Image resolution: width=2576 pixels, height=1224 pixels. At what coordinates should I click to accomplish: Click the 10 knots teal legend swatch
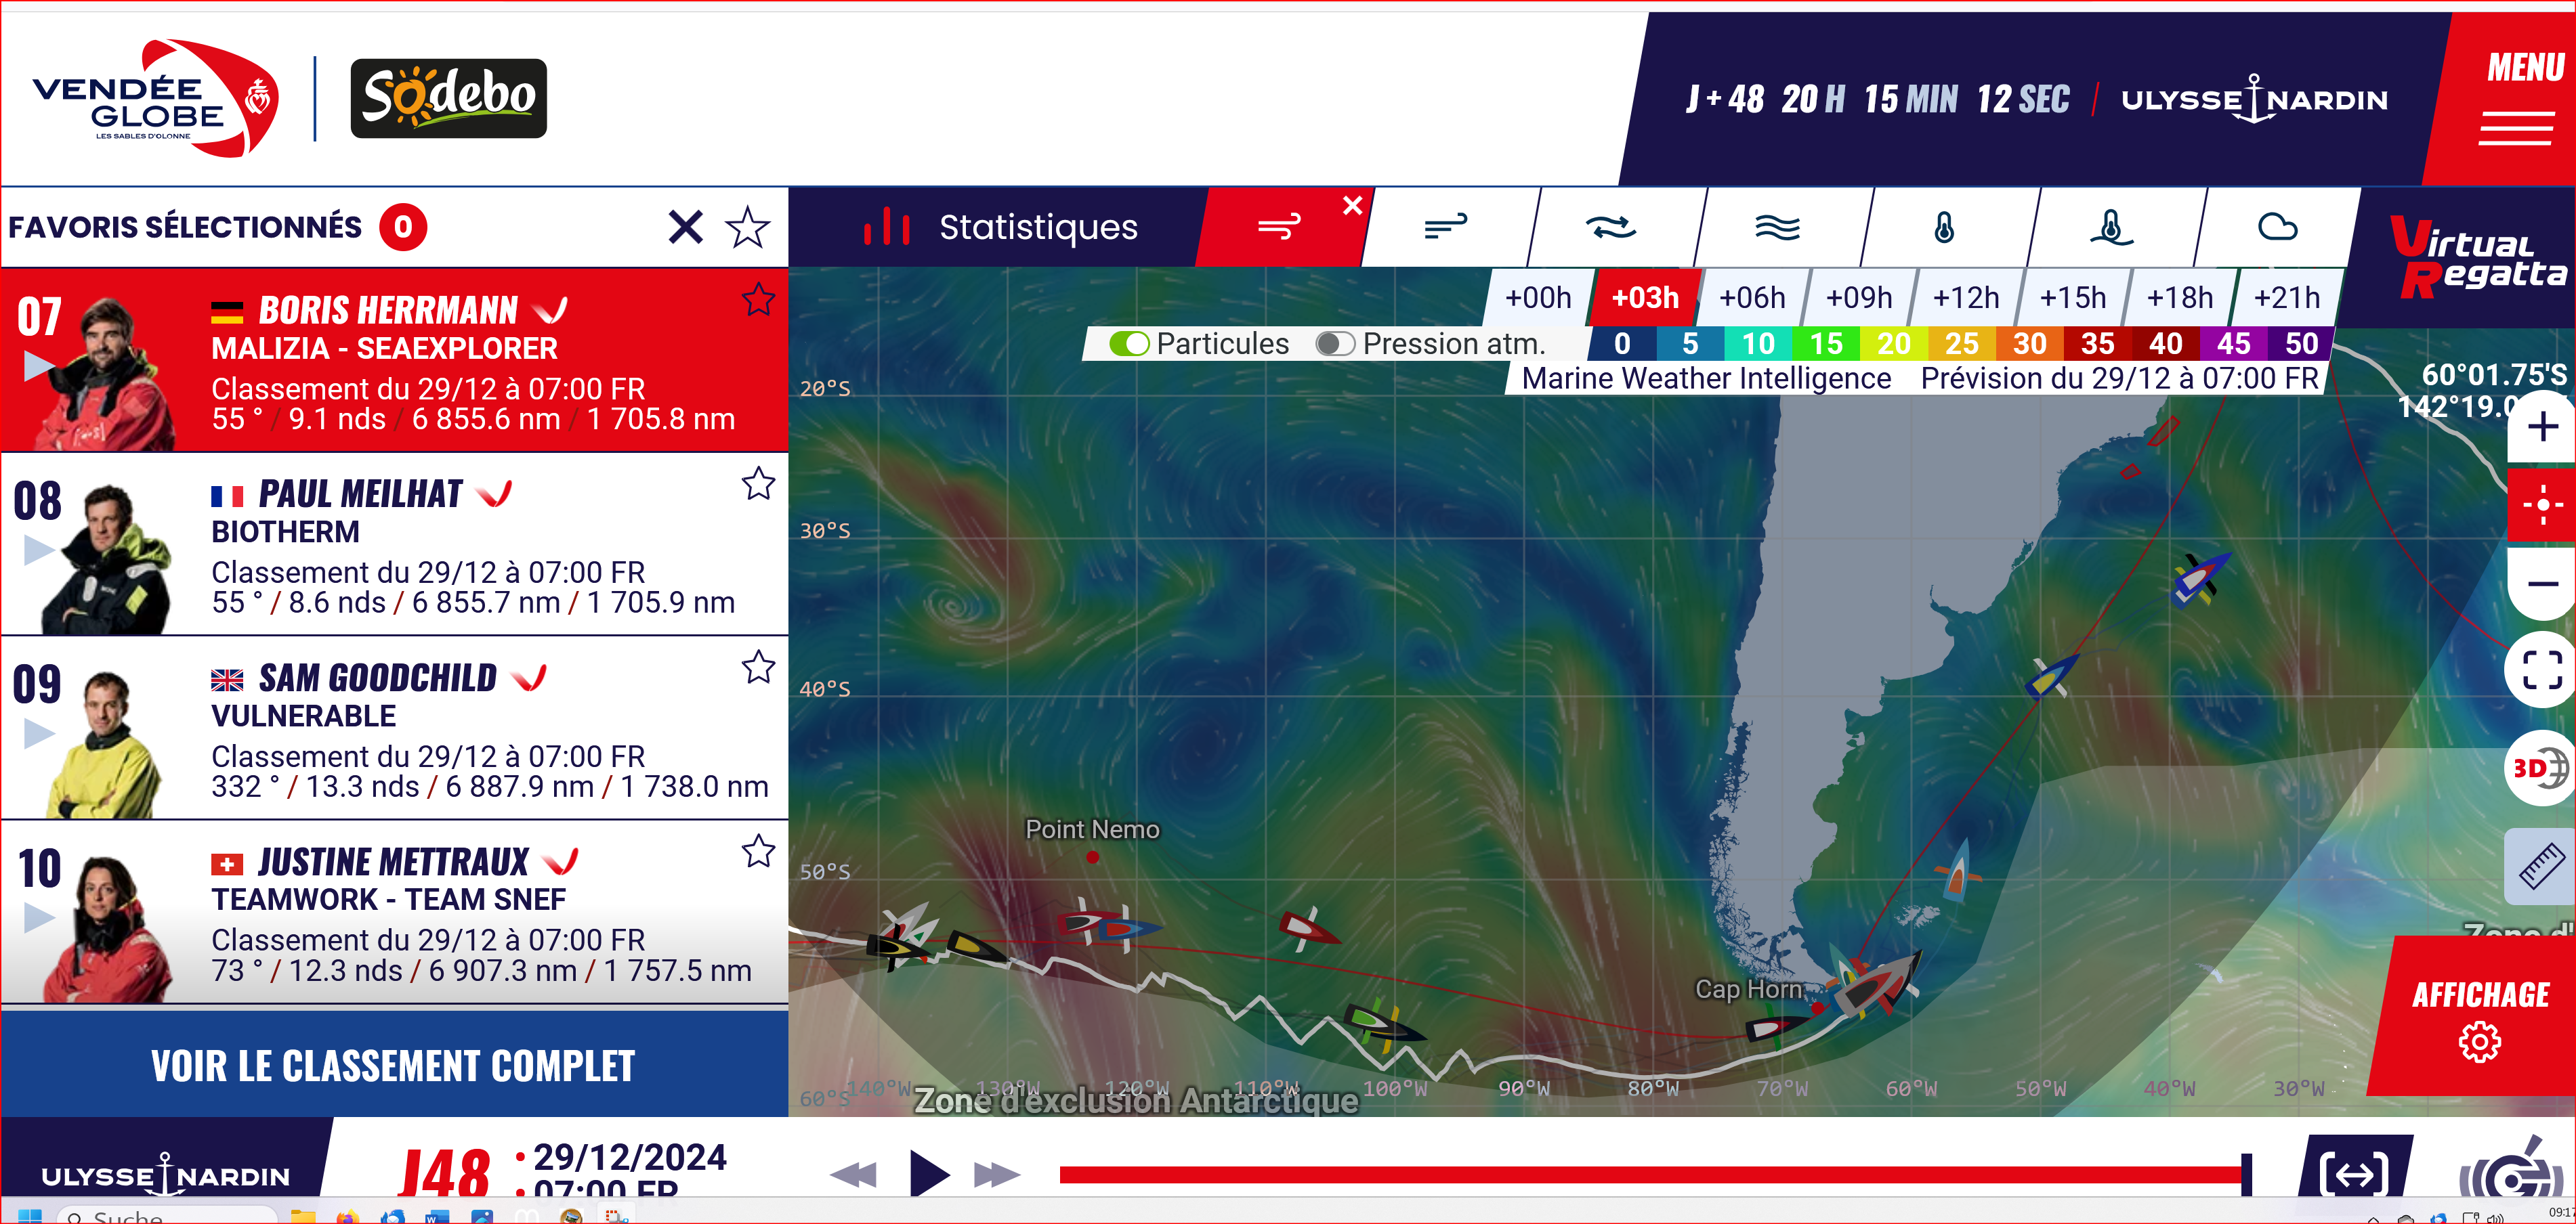(x=1758, y=344)
